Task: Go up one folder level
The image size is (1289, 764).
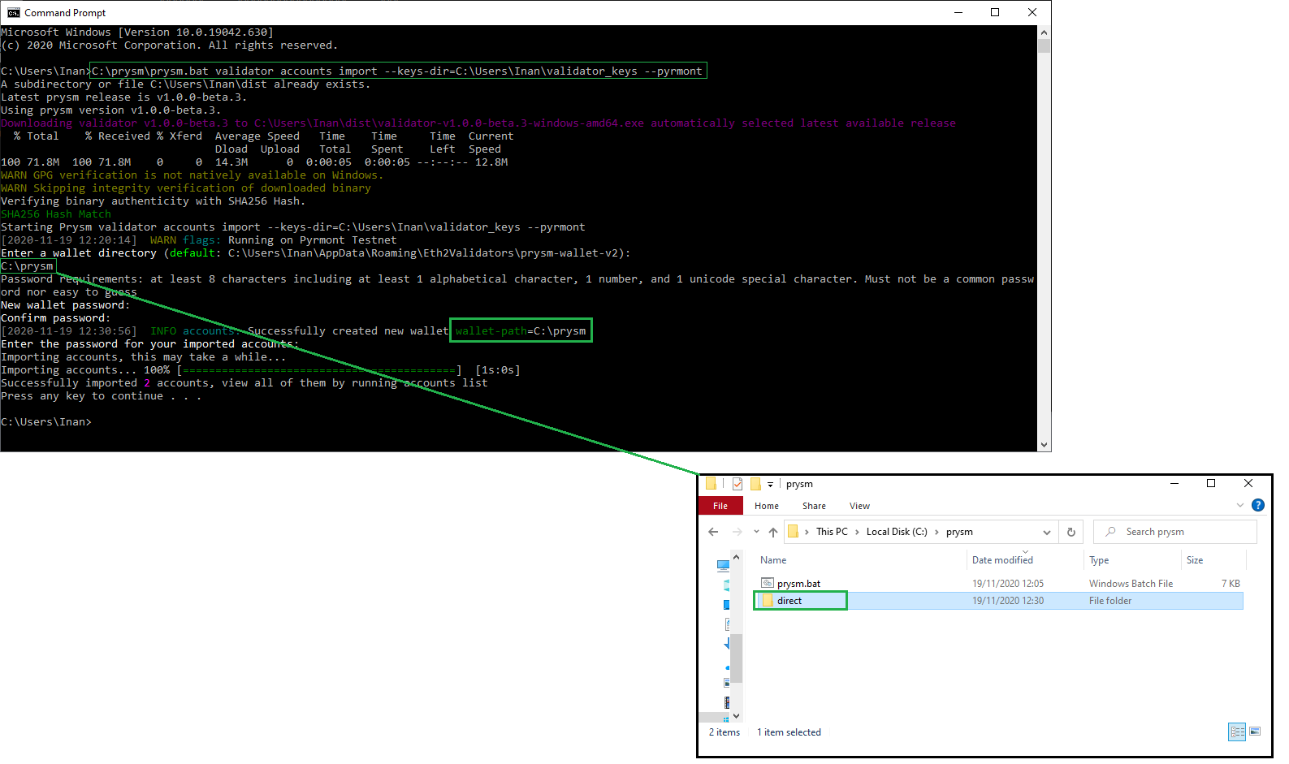Action: (772, 532)
